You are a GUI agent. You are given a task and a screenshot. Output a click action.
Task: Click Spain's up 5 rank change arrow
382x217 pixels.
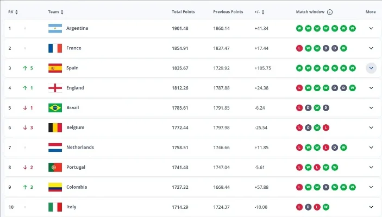(25, 68)
